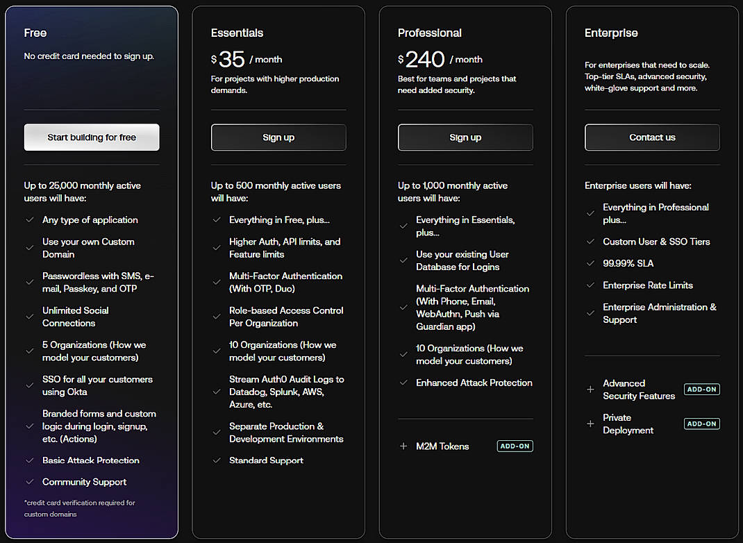743x543 pixels.
Task: Click 'Standard Support' feature text
Action: (x=267, y=460)
